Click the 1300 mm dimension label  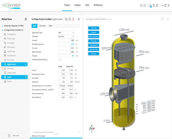pos(124,30)
